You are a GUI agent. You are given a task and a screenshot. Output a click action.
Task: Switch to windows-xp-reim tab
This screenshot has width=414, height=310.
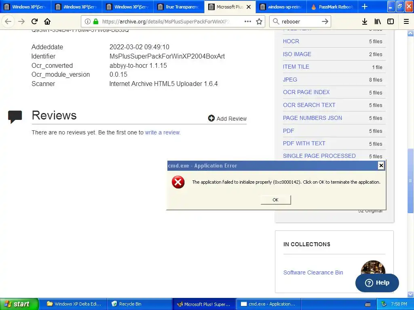(281, 7)
